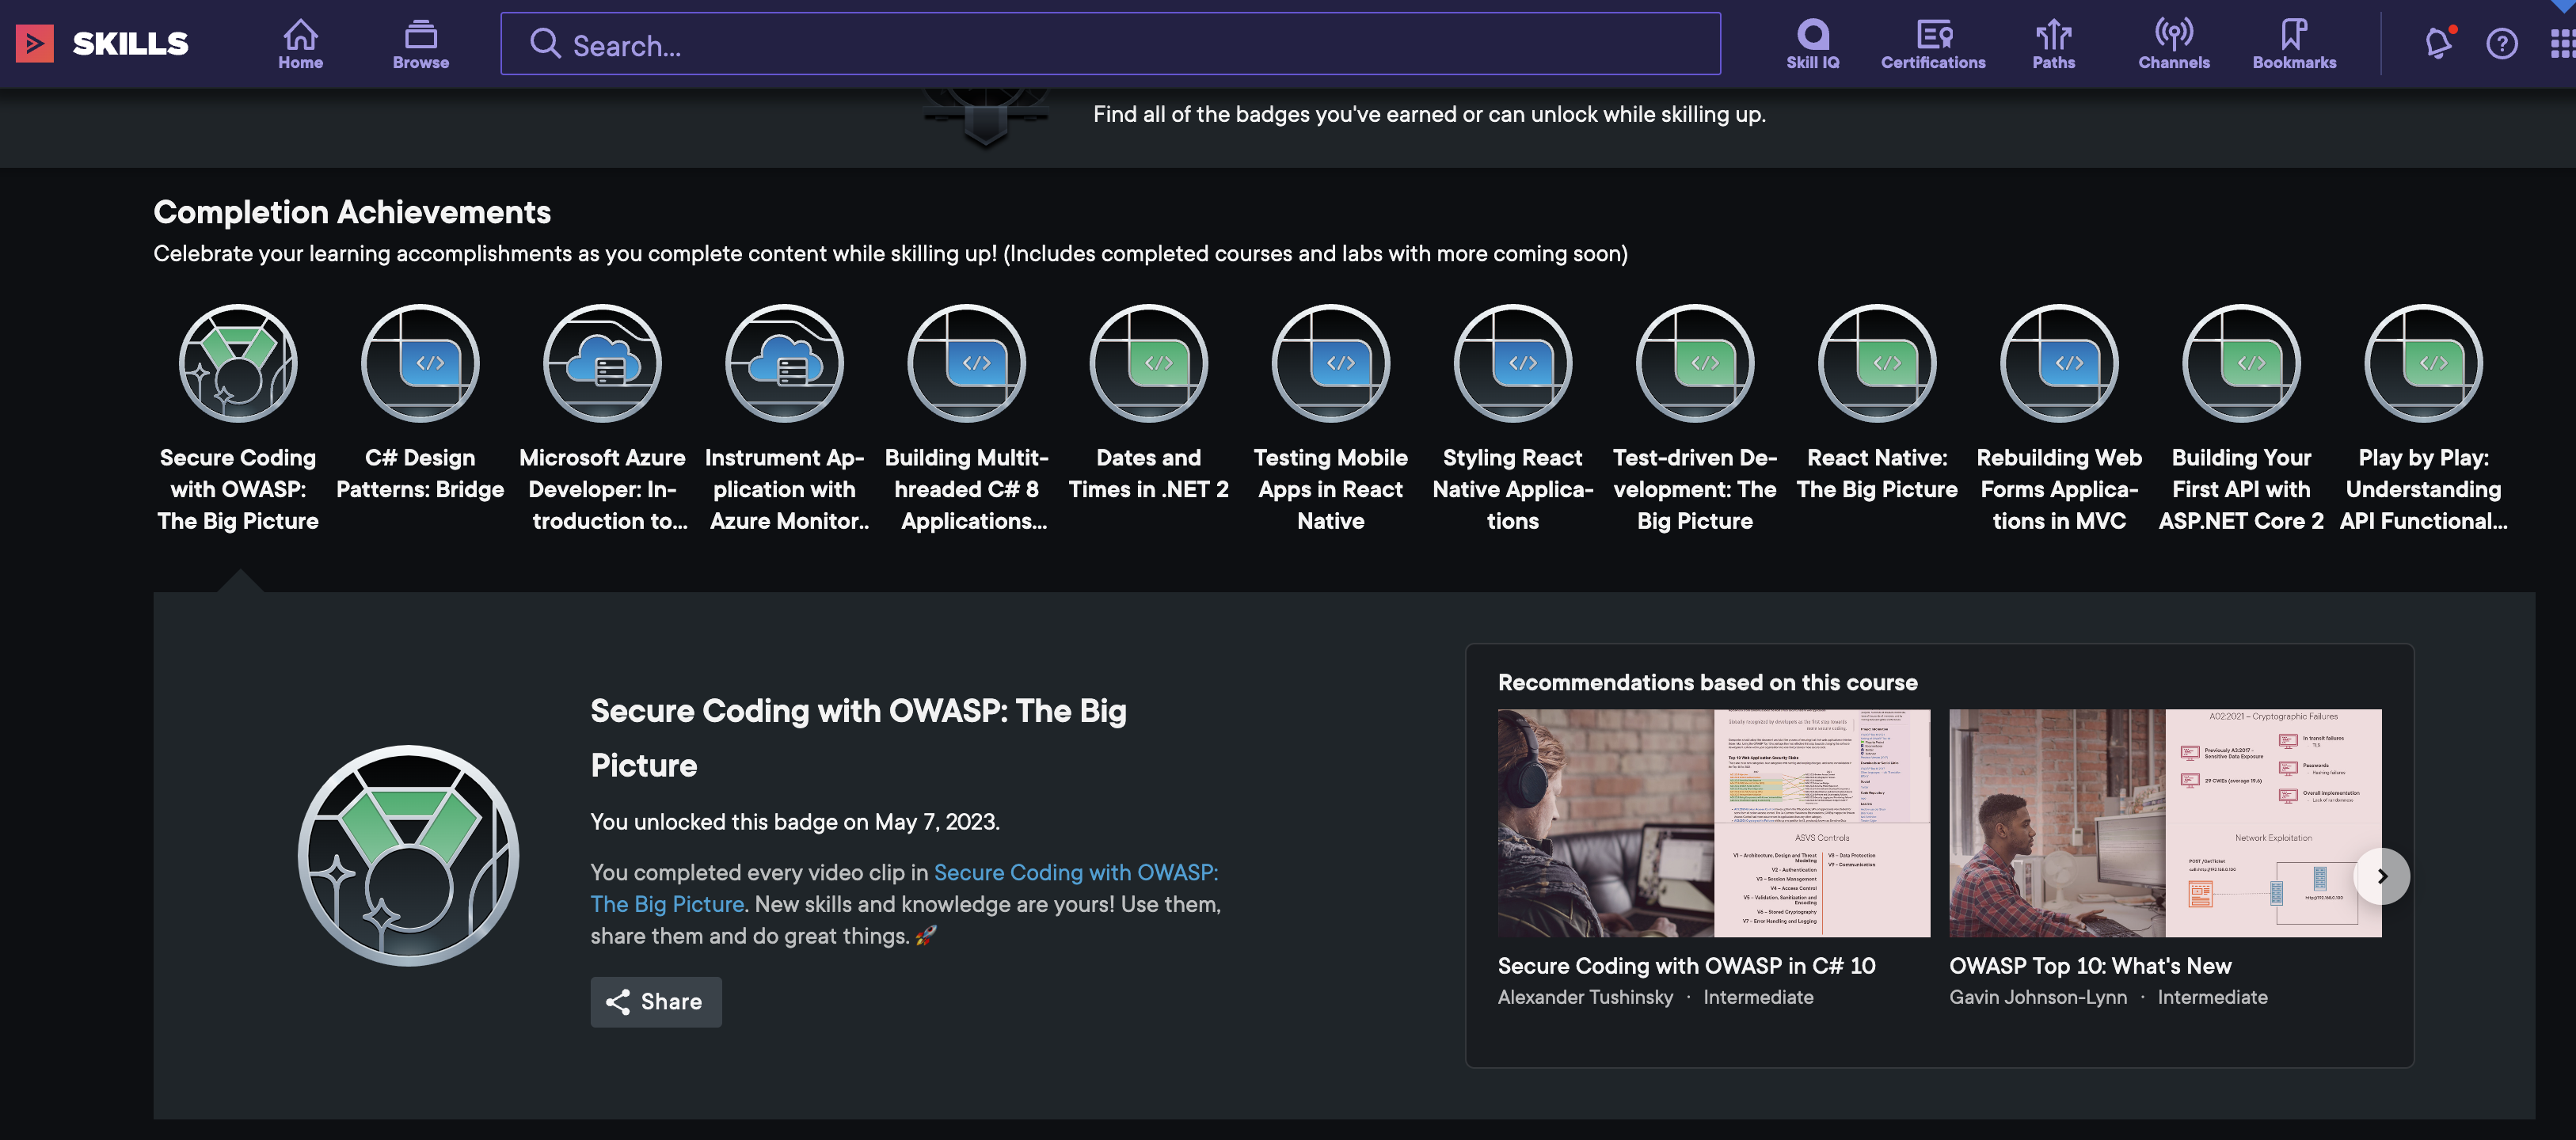
Task: Click the Pluralsight Skills logo
Action: [103, 43]
